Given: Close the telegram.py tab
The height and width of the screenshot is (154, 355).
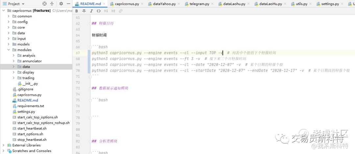Looking at the screenshot, I should 212,4.
